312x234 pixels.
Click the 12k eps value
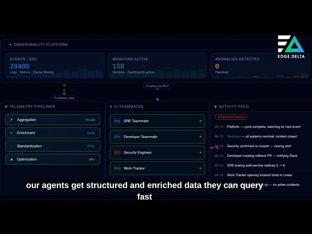(x=90, y=120)
